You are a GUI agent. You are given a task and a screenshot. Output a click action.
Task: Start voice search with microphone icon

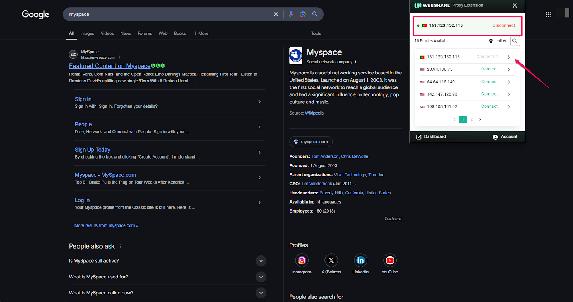point(290,14)
